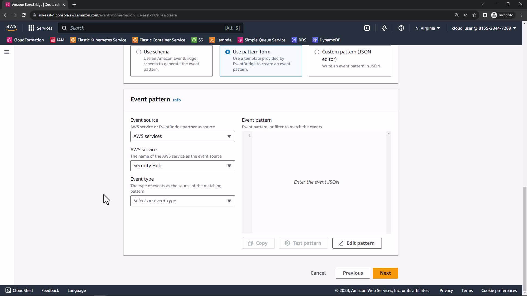Open the Select an event type dropdown
This screenshot has height=296, width=527.
pyautogui.click(x=183, y=201)
